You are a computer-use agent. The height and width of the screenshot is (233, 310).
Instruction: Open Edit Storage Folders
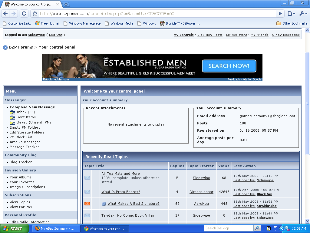pyautogui.click(x=27, y=132)
